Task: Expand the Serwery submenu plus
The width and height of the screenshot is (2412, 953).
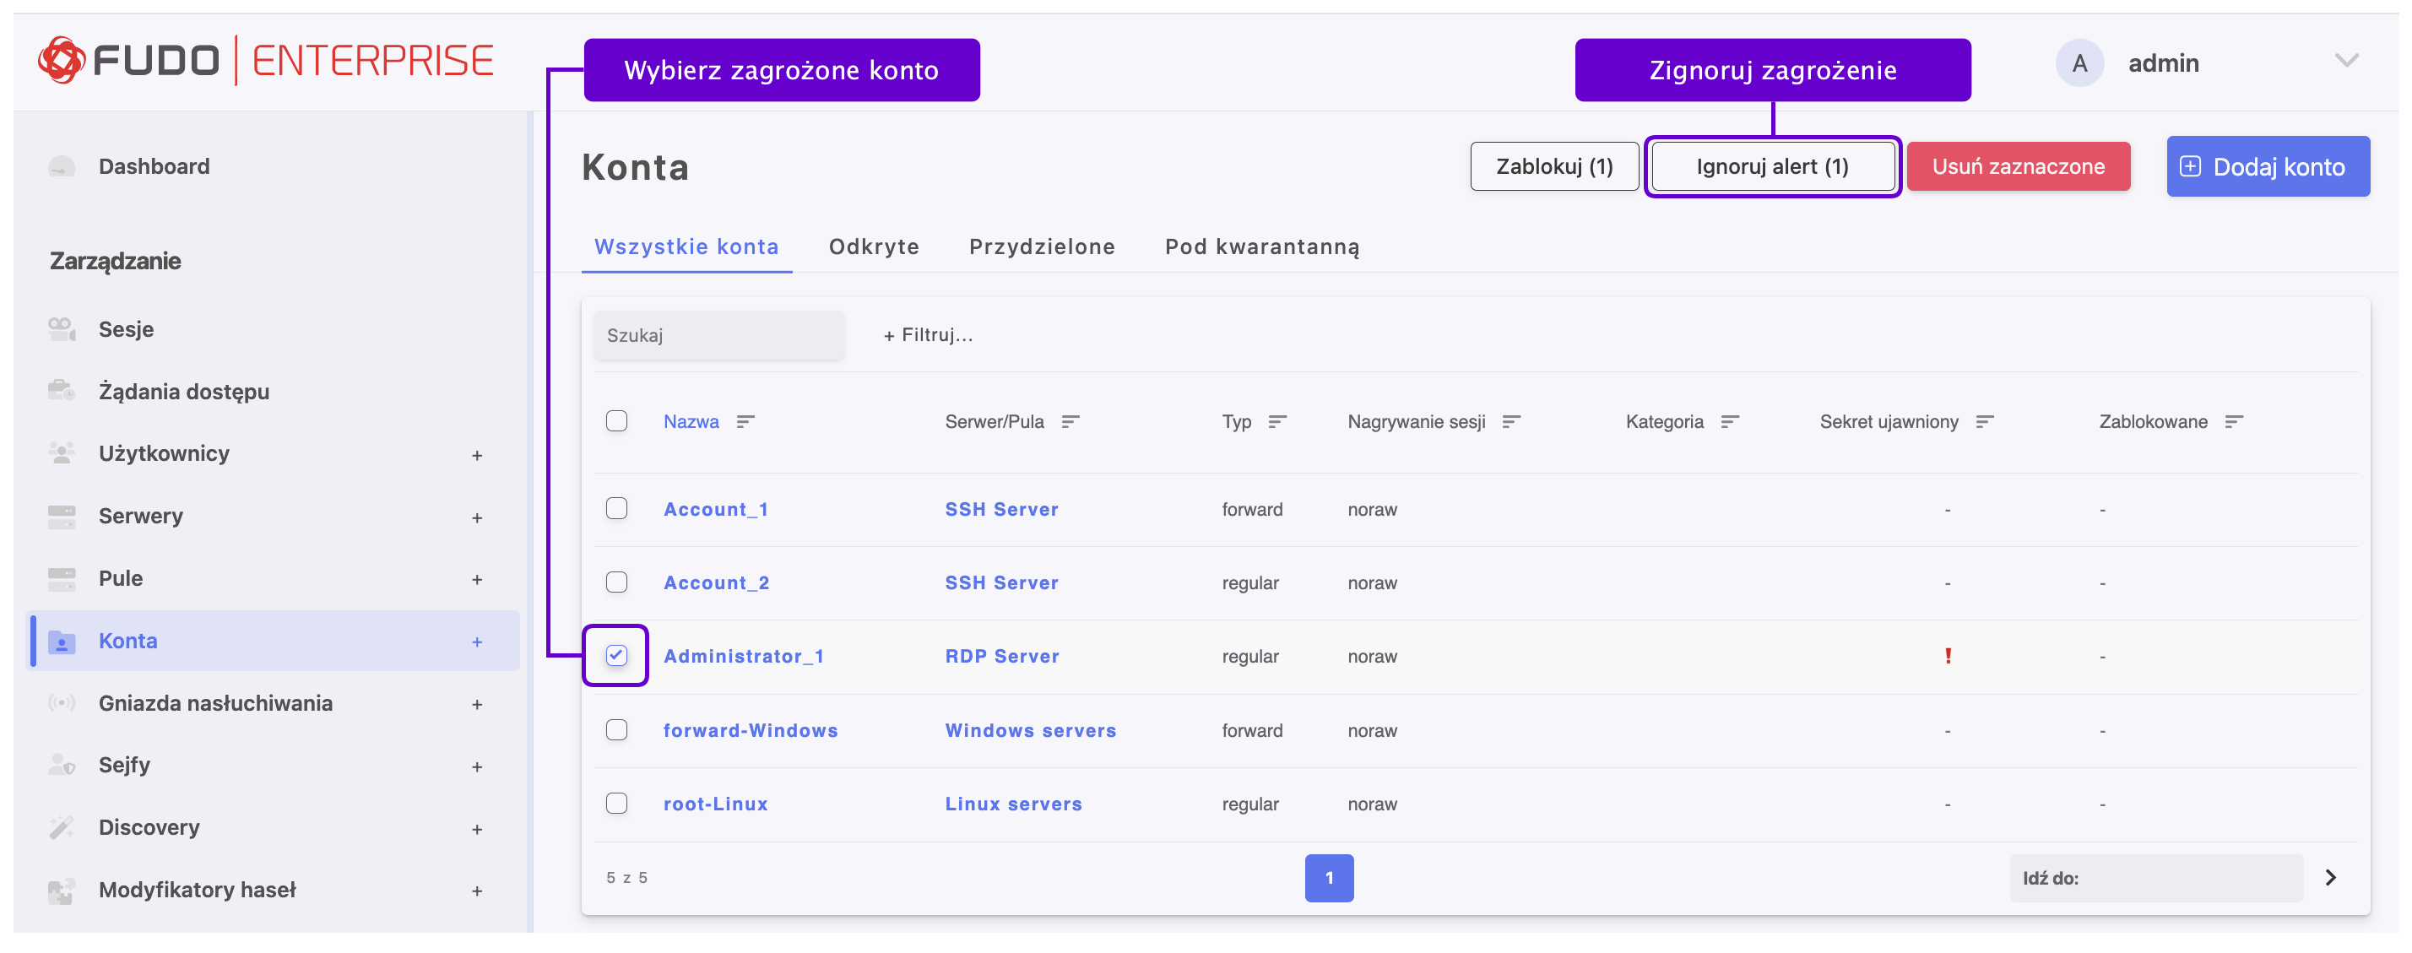Action: 477,517
